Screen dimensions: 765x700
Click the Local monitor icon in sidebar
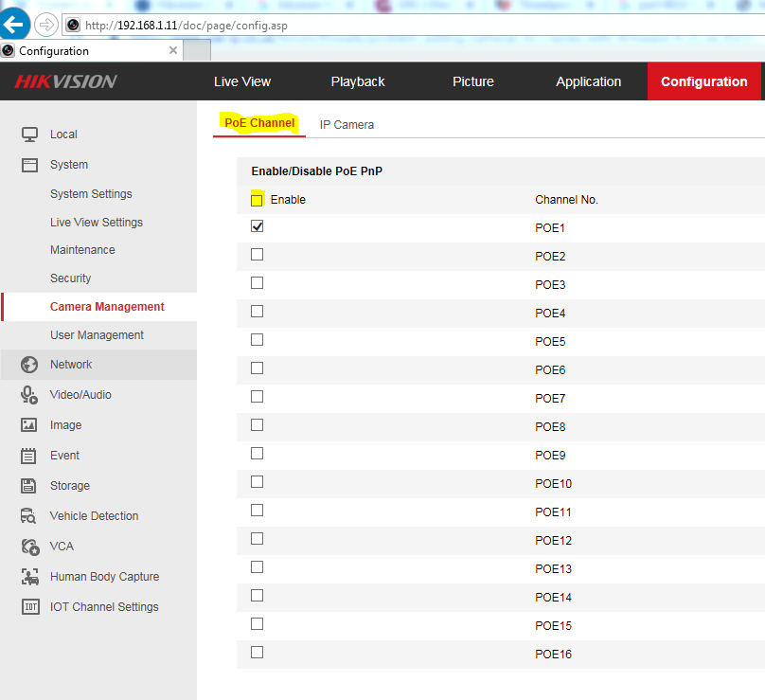[x=29, y=135]
